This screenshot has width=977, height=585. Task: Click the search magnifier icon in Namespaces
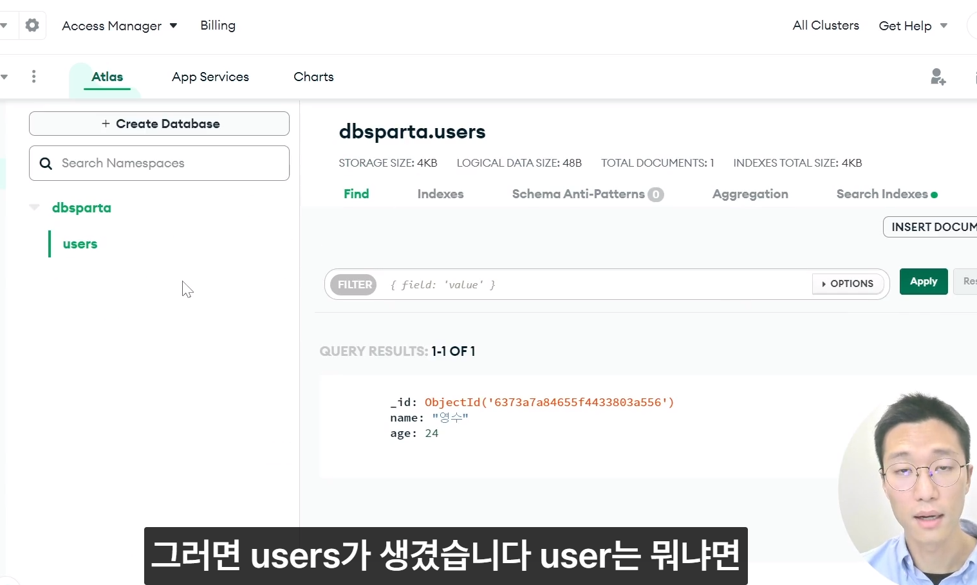[x=46, y=163]
